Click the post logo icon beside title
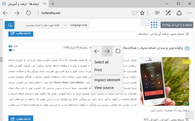 coord(187,48)
